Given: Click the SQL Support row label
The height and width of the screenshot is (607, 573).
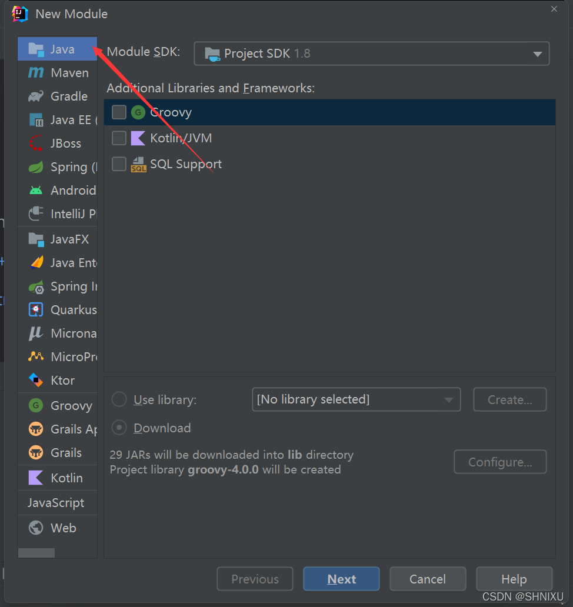Looking at the screenshot, I should (x=186, y=164).
